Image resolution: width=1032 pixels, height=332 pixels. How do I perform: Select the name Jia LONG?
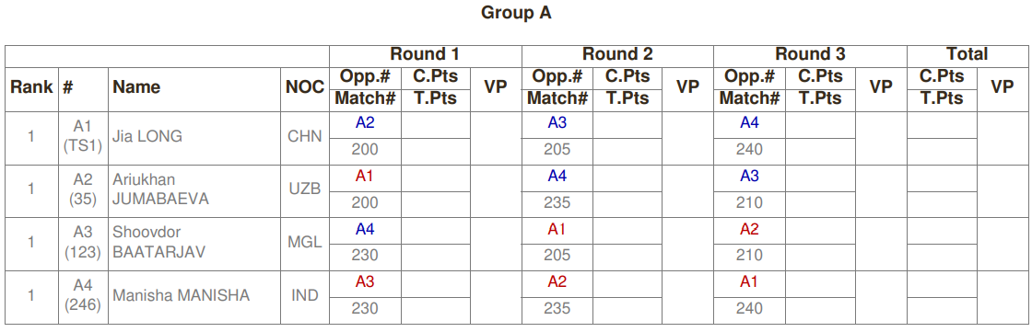click(x=147, y=137)
